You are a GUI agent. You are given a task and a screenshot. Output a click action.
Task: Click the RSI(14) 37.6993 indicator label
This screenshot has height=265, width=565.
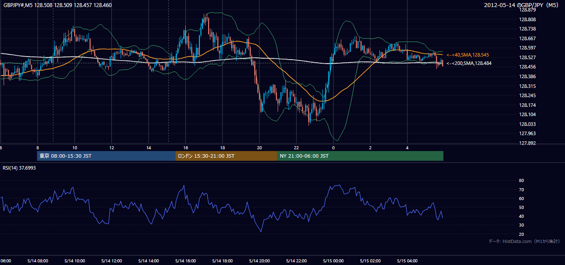click(19, 168)
